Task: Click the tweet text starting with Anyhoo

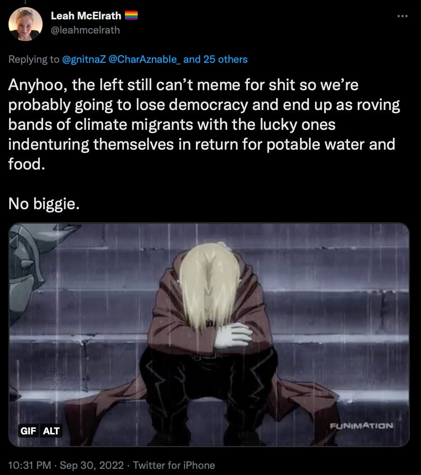Action: pos(204,125)
